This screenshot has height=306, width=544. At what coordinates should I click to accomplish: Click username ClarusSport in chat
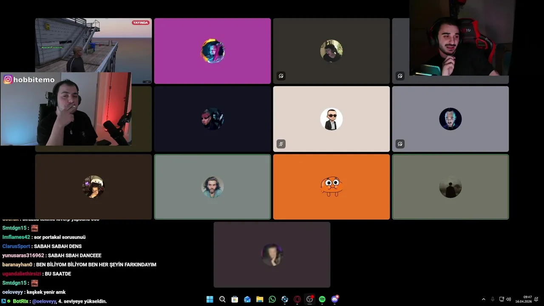(16, 246)
